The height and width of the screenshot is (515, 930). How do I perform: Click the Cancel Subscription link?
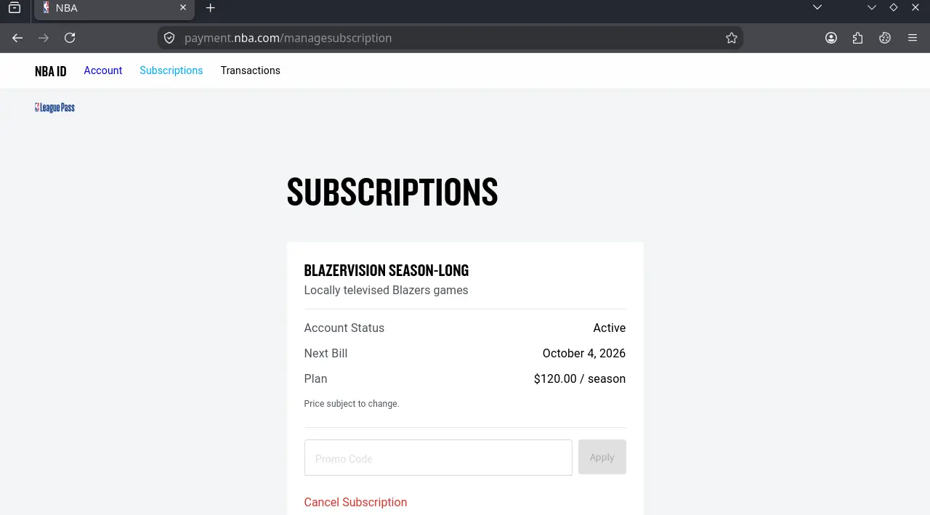(355, 502)
